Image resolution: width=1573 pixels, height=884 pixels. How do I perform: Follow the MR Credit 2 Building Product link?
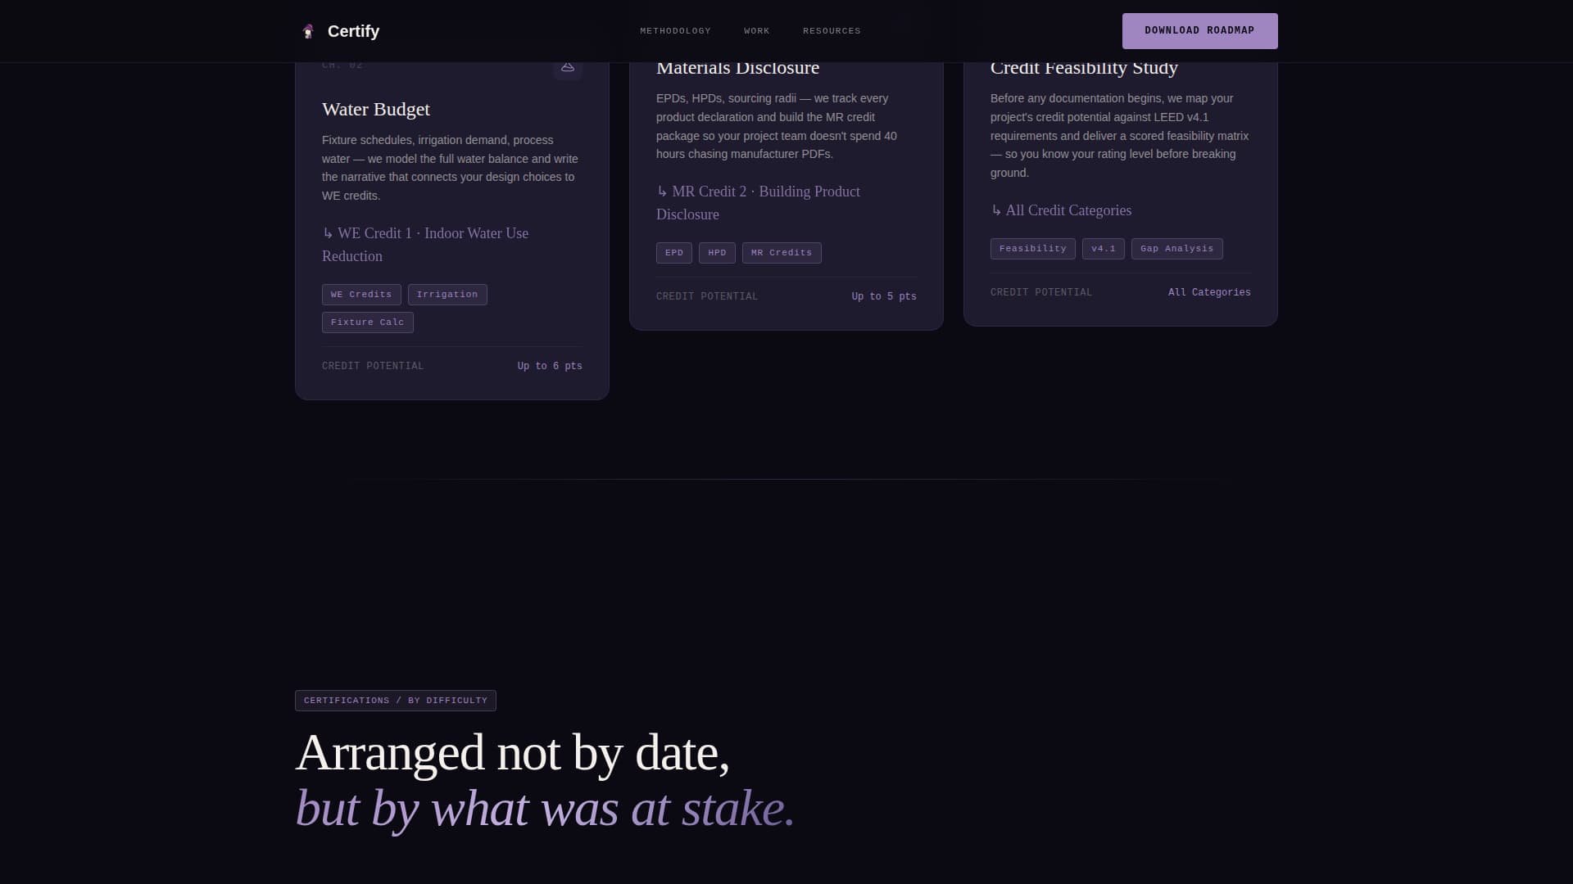point(758,203)
